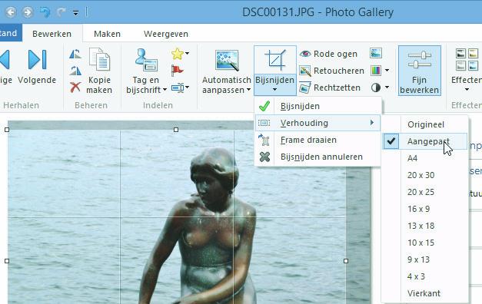Click the right-middle crop handle
Viewport: 482px width, 304px height.
pyautogui.click(x=346, y=261)
